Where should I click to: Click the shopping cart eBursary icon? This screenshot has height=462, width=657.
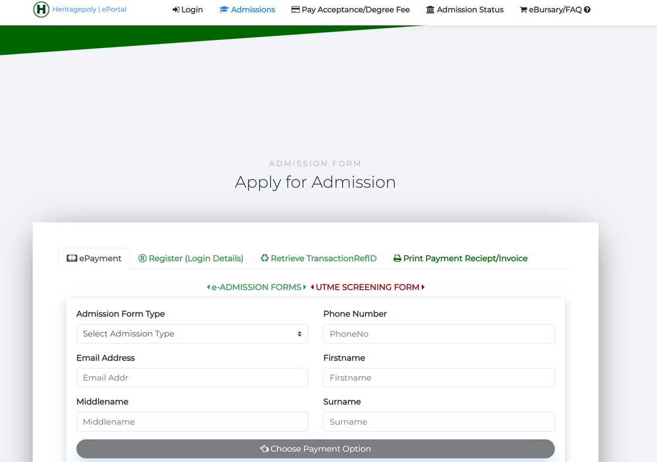[523, 10]
